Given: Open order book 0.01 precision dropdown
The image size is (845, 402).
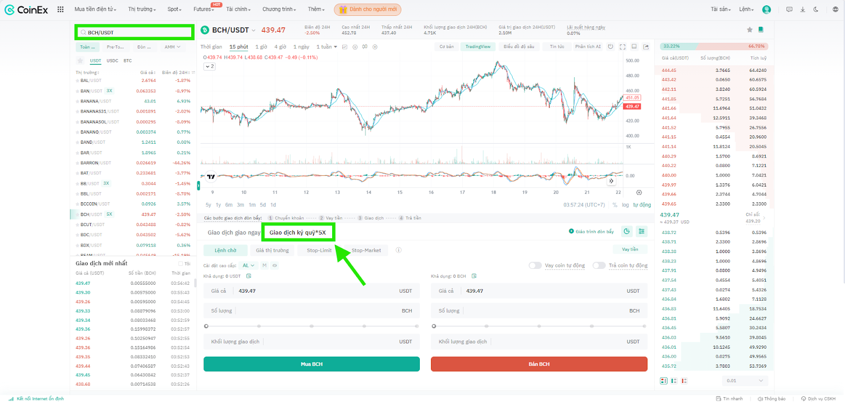Looking at the screenshot, I should pyautogui.click(x=745, y=381).
